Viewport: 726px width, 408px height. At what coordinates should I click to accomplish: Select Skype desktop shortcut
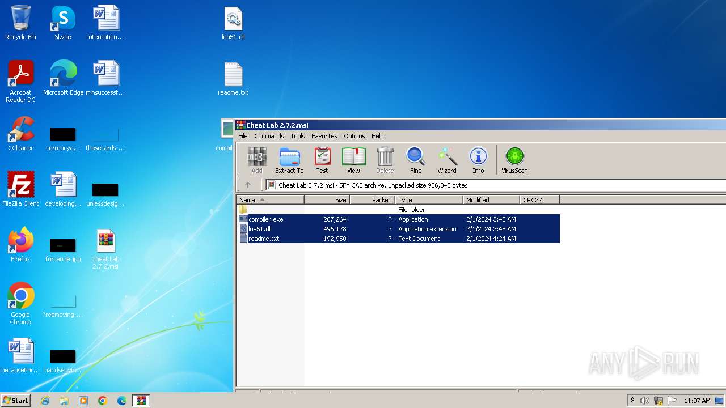click(x=62, y=23)
